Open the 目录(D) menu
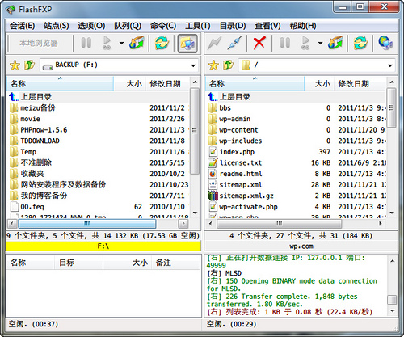The width and height of the screenshot is (404, 337). click(233, 26)
